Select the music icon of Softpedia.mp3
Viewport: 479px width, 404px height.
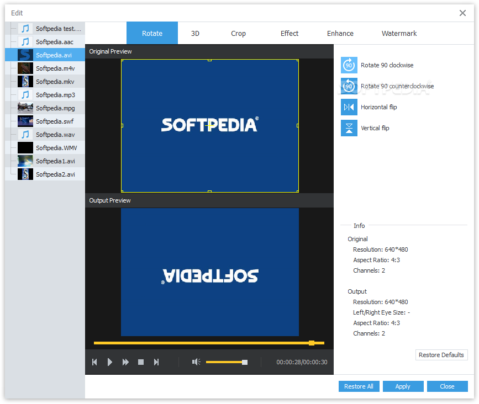[x=25, y=94]
